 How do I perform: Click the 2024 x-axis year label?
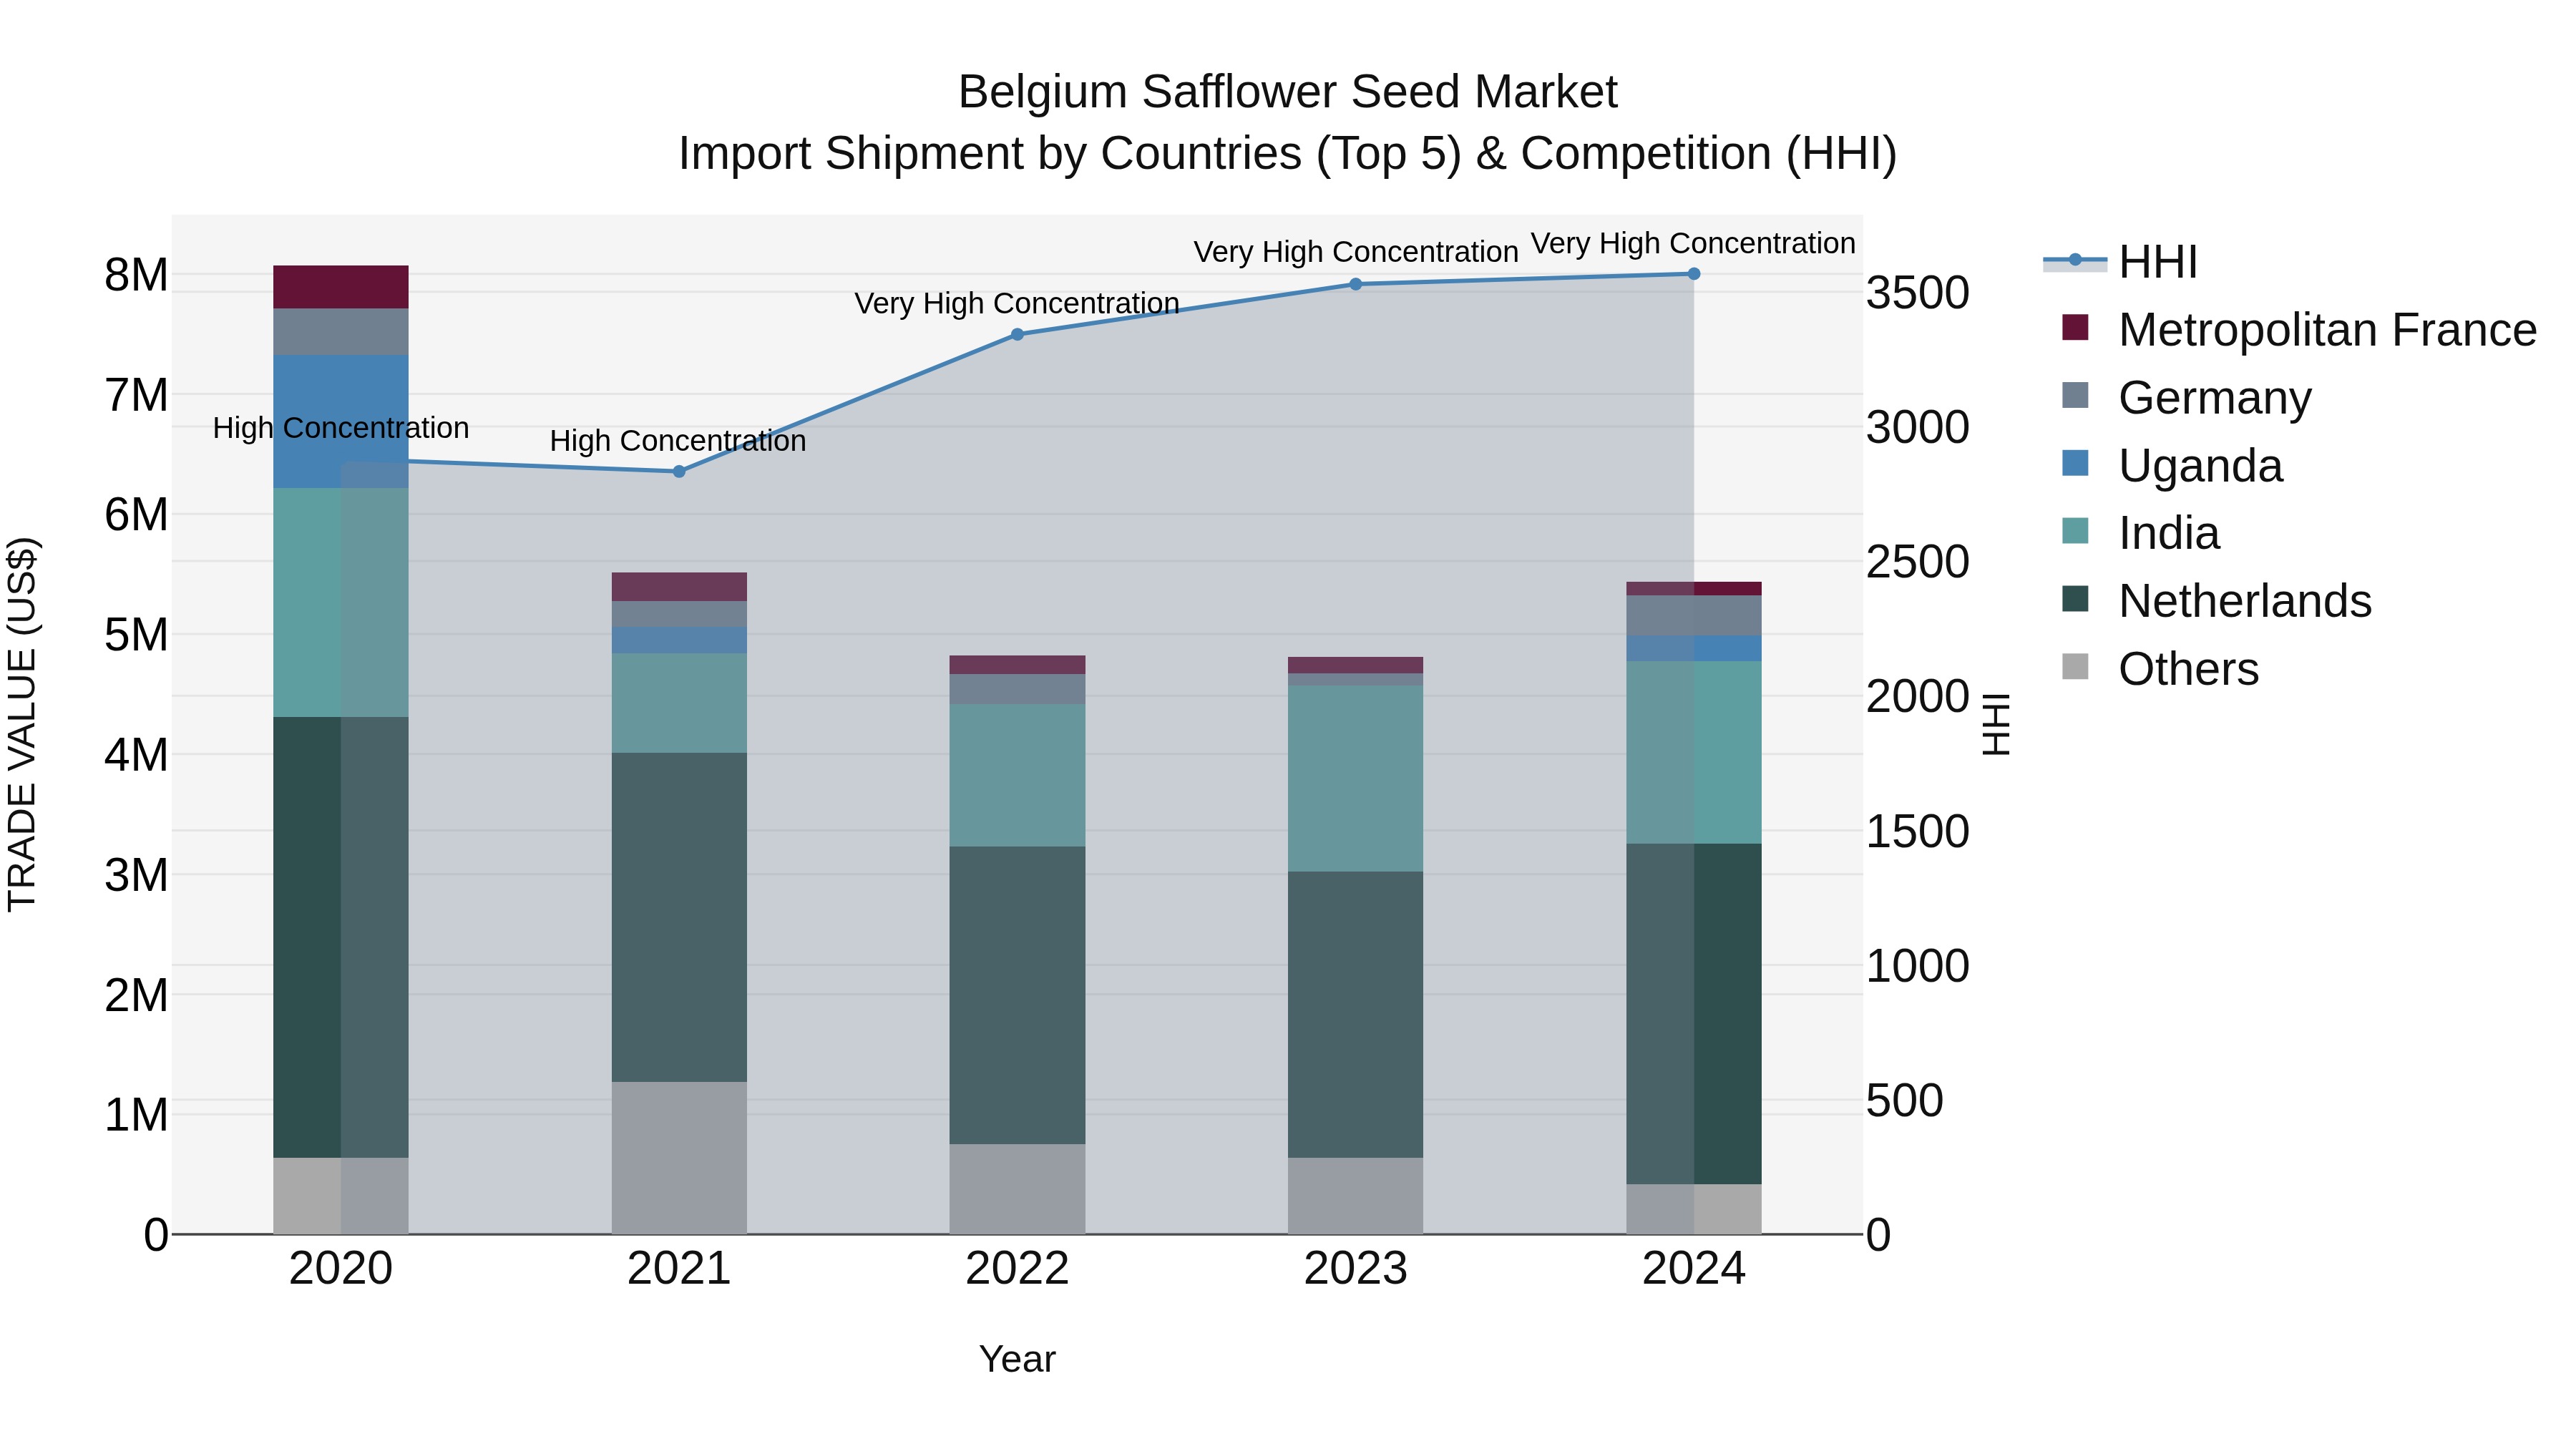(x=1694, y=1269)
